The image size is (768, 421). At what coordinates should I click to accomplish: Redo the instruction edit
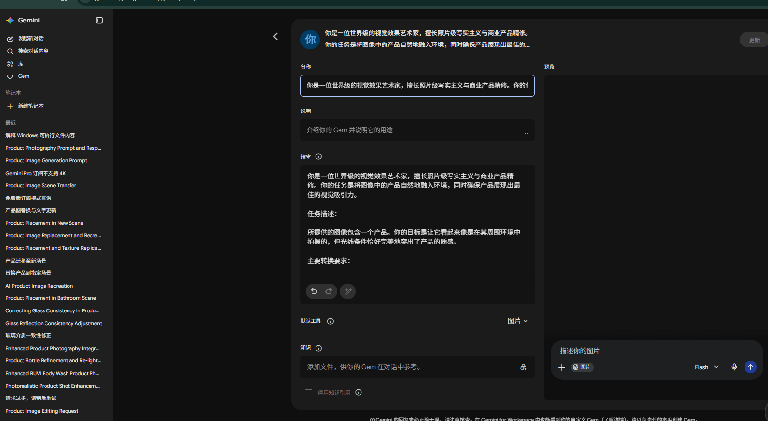point(329,291)
